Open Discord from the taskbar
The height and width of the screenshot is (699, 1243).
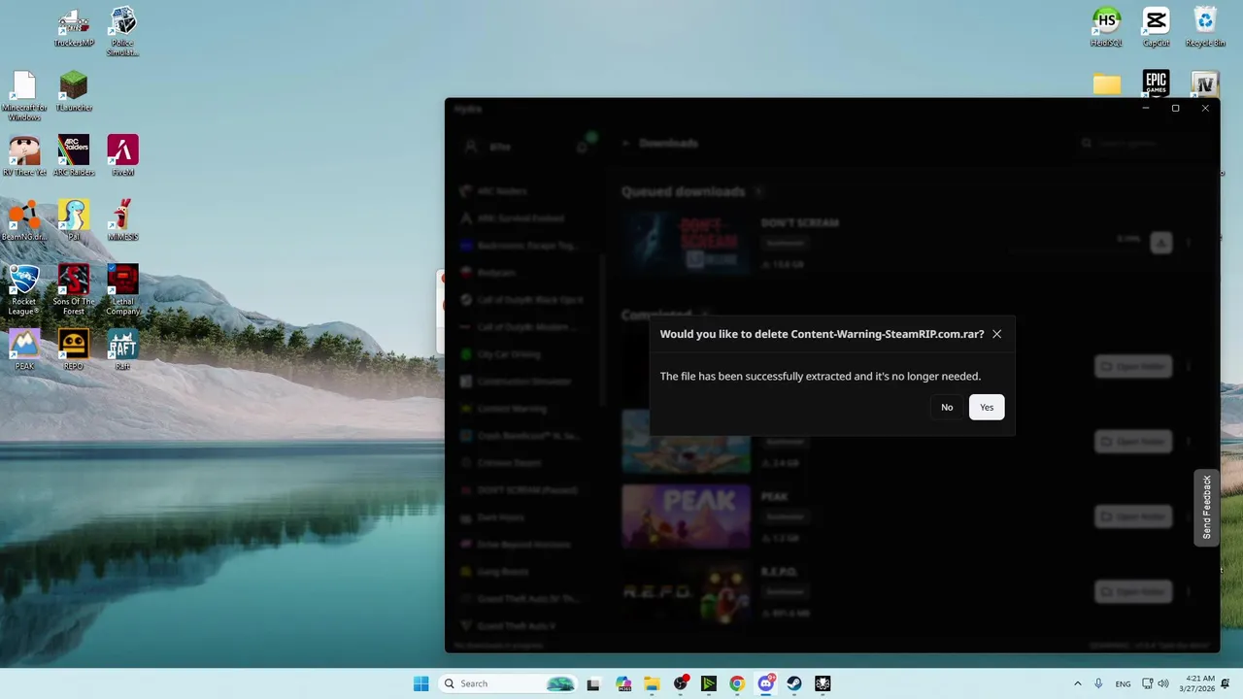pyautogui.click(x=766, y=683)
